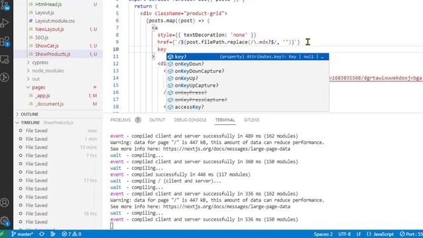Open the Remote Explorer view
Screen dimensions: 423x238
click(x=5, y=59)
